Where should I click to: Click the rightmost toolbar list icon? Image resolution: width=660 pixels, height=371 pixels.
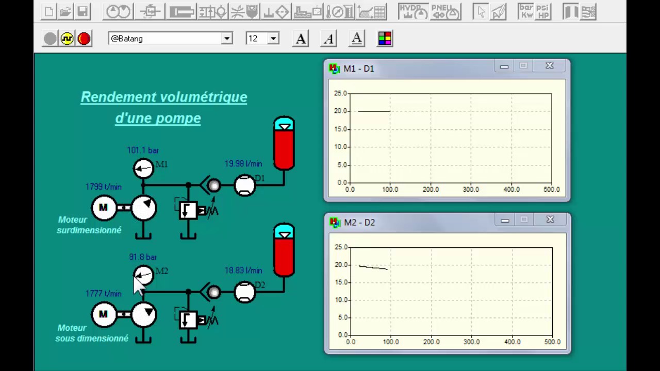[x=588, y=11]
